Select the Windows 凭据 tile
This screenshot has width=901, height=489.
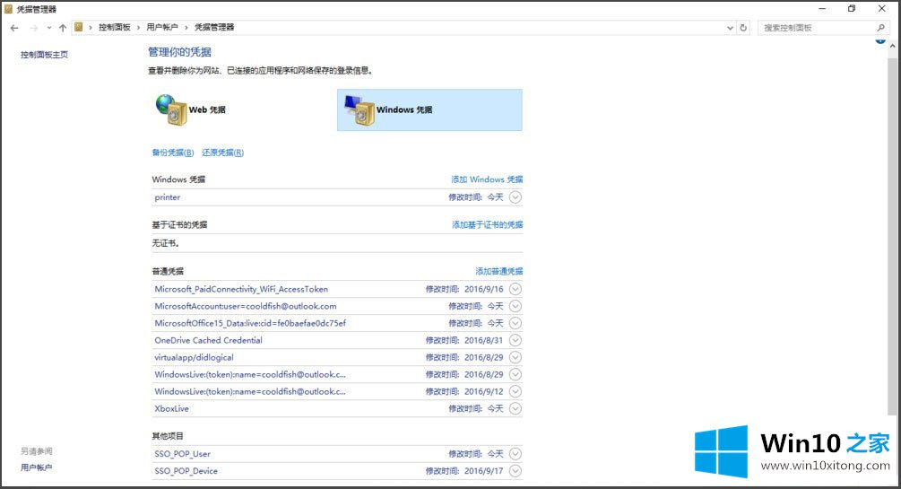click(x=429, y=109)
